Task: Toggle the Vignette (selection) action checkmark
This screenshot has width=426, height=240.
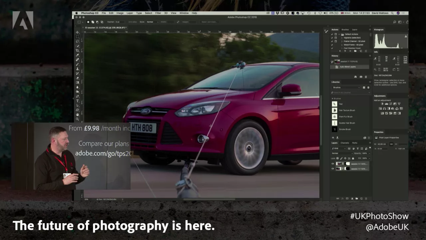Action: [x=332, y=38]
